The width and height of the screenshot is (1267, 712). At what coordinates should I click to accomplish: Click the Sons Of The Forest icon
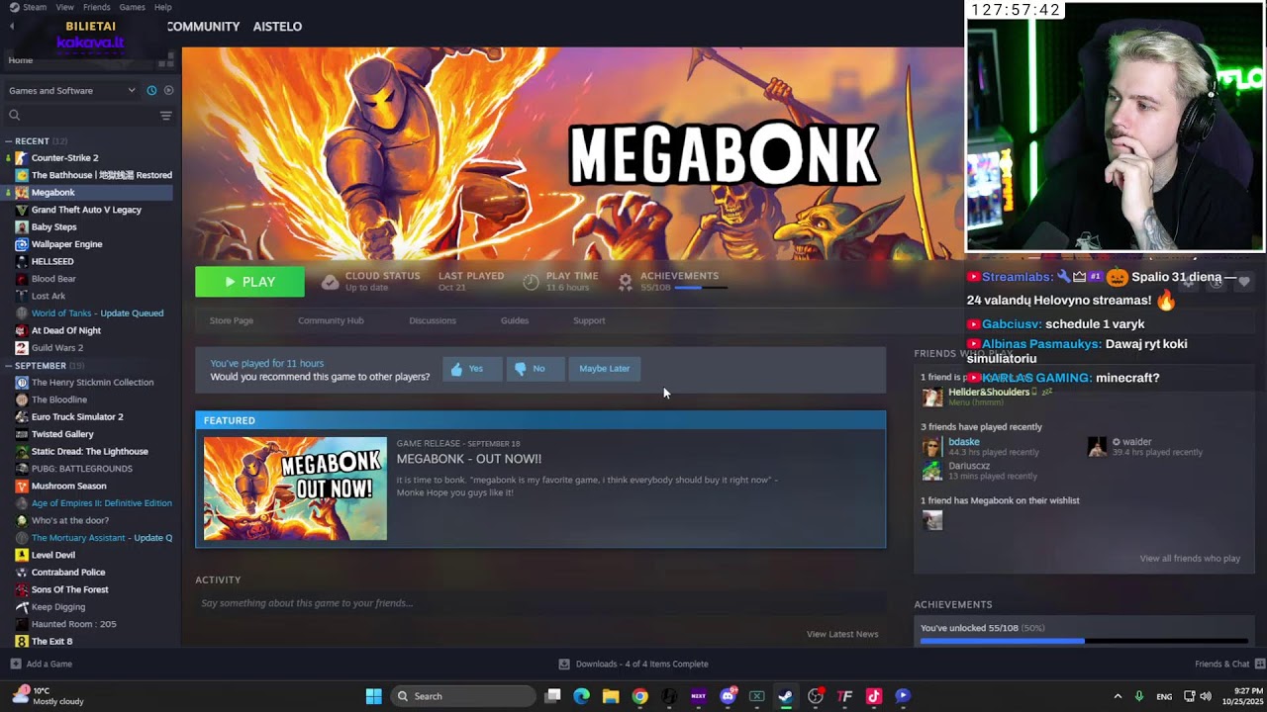(22, 589)
